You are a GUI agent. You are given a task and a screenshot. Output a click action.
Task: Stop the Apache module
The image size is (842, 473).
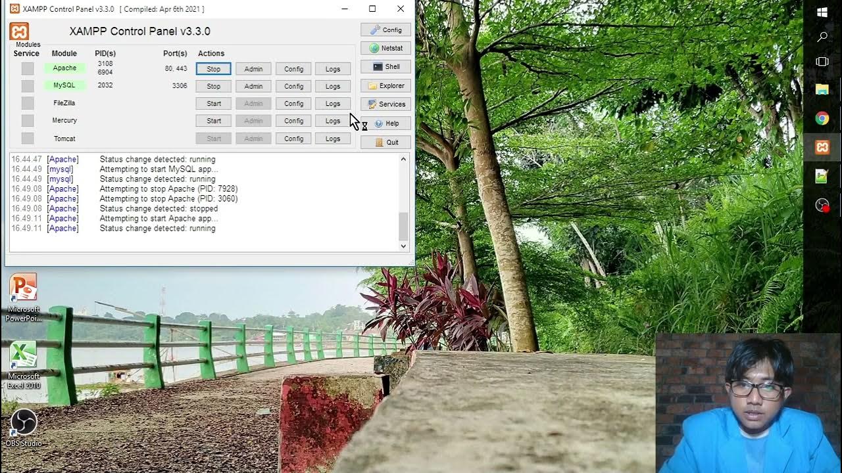[x=214, y=69]
